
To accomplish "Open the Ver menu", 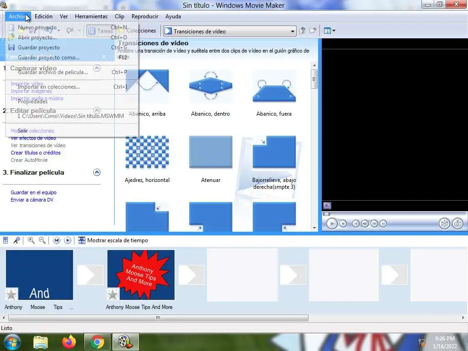I will tap(64, 16).
